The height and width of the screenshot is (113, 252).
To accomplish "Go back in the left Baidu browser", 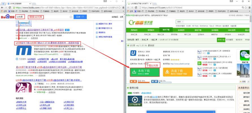I will pyautogui.click(x=2, y=8).
